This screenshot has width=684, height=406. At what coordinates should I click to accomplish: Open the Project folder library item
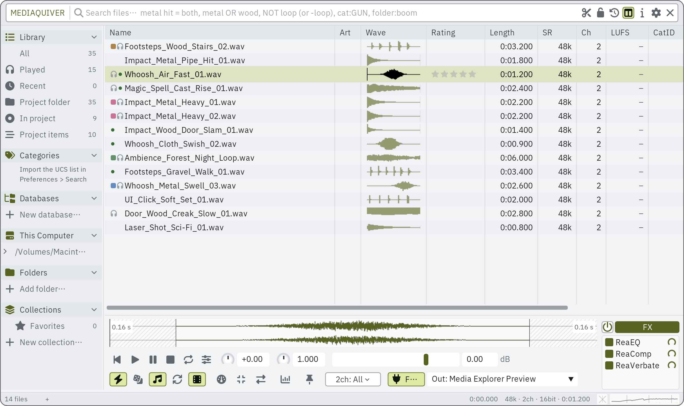[x=51, y=102]
